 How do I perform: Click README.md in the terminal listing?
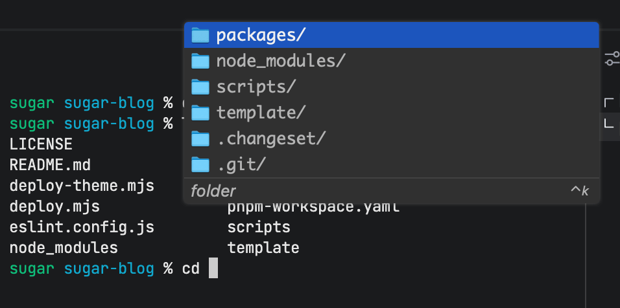pos(50,164)
